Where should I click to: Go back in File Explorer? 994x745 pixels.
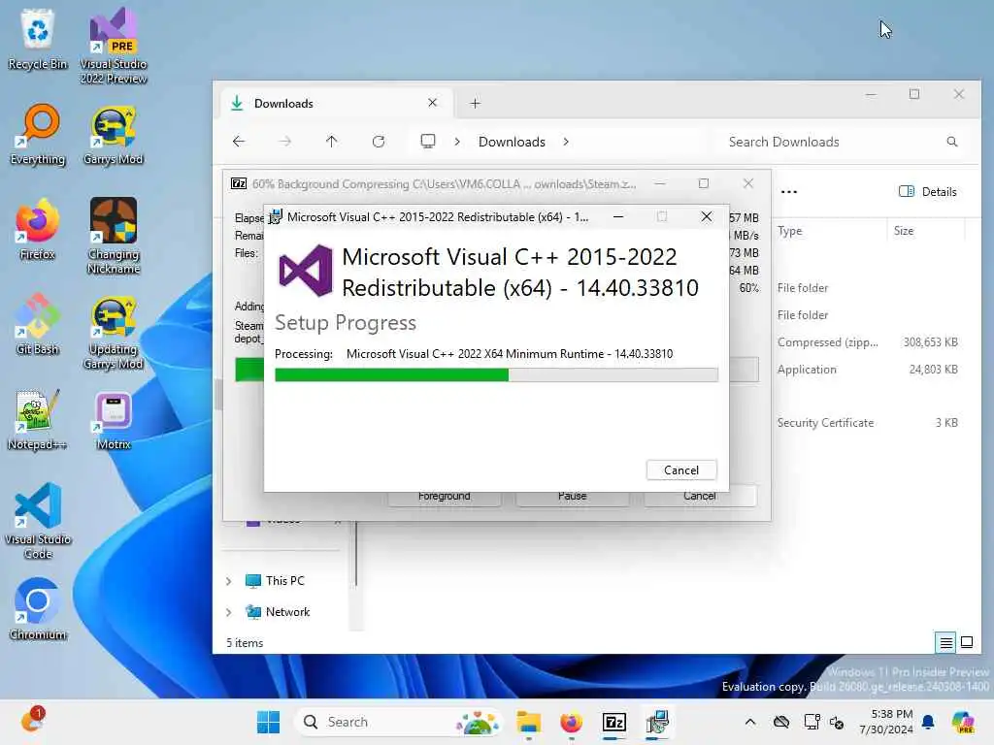coord(239,142)
